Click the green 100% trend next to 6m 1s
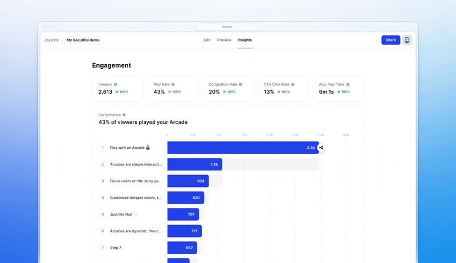 344,91
